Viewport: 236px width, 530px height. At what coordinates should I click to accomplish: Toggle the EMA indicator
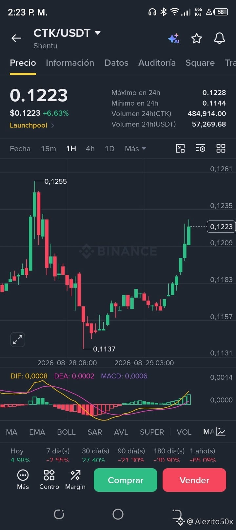[37, 432]
